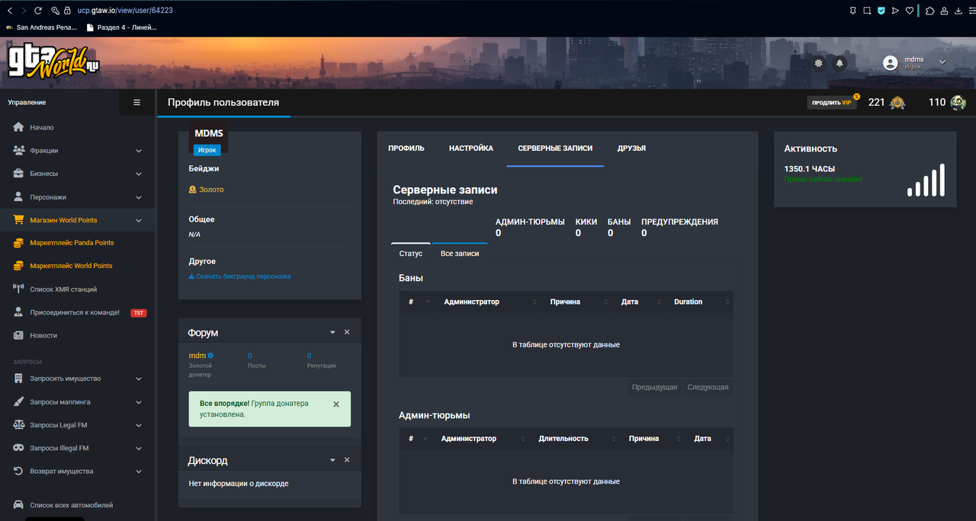This screenshot has height=521, width=976.
Task: Collapse the Дискорд panel with arrow
Action: point(332,460)
